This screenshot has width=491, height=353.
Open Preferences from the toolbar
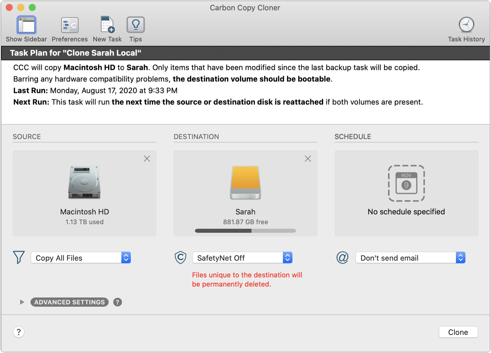70,25
